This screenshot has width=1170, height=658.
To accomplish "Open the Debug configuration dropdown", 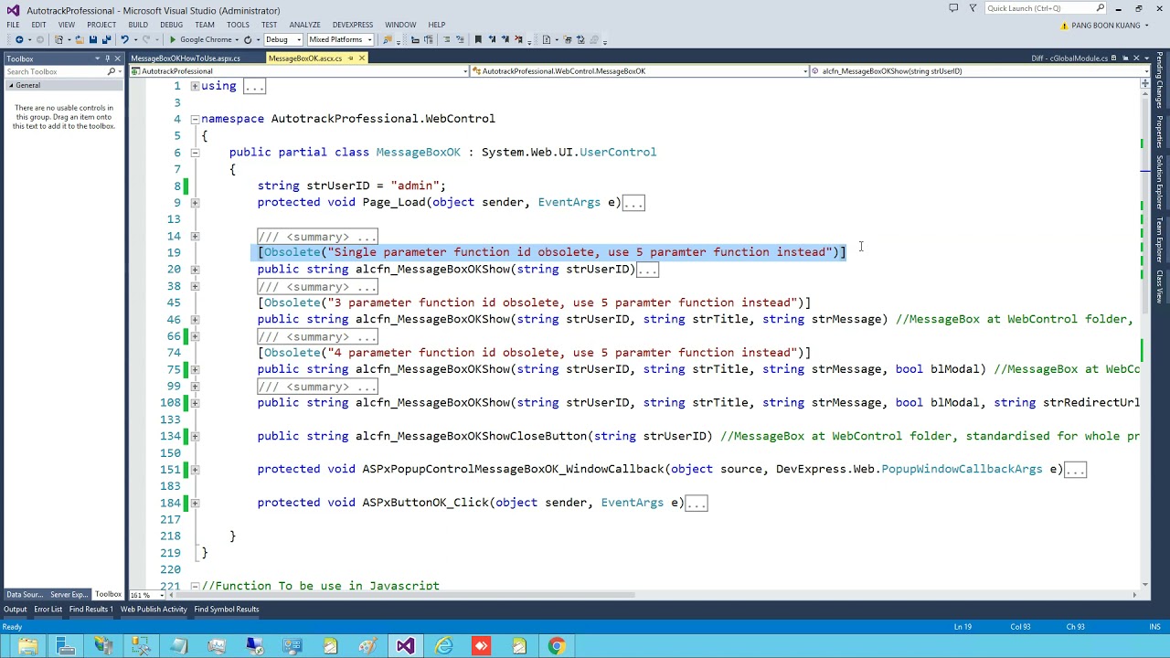I will 282,39.
